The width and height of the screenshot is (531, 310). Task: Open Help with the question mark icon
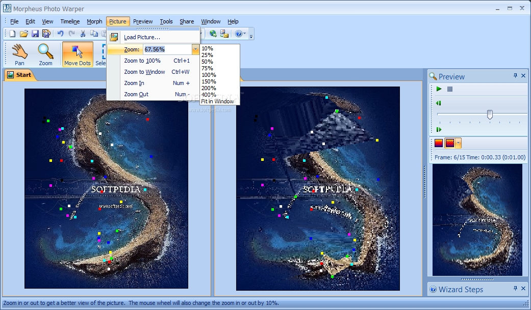point(239,34)
